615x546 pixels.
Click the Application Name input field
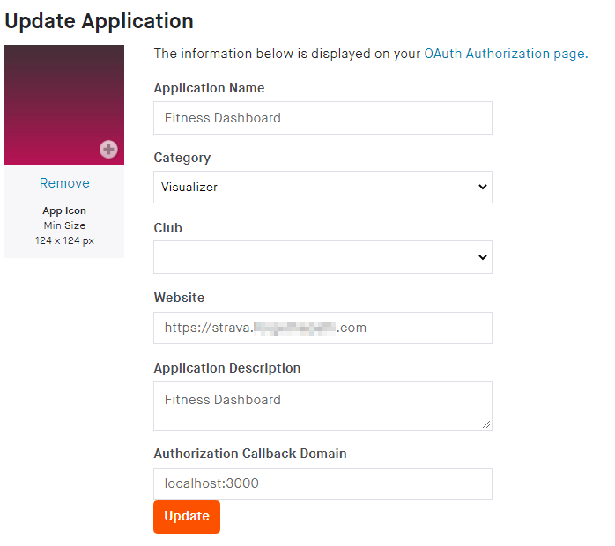point(322,118)
